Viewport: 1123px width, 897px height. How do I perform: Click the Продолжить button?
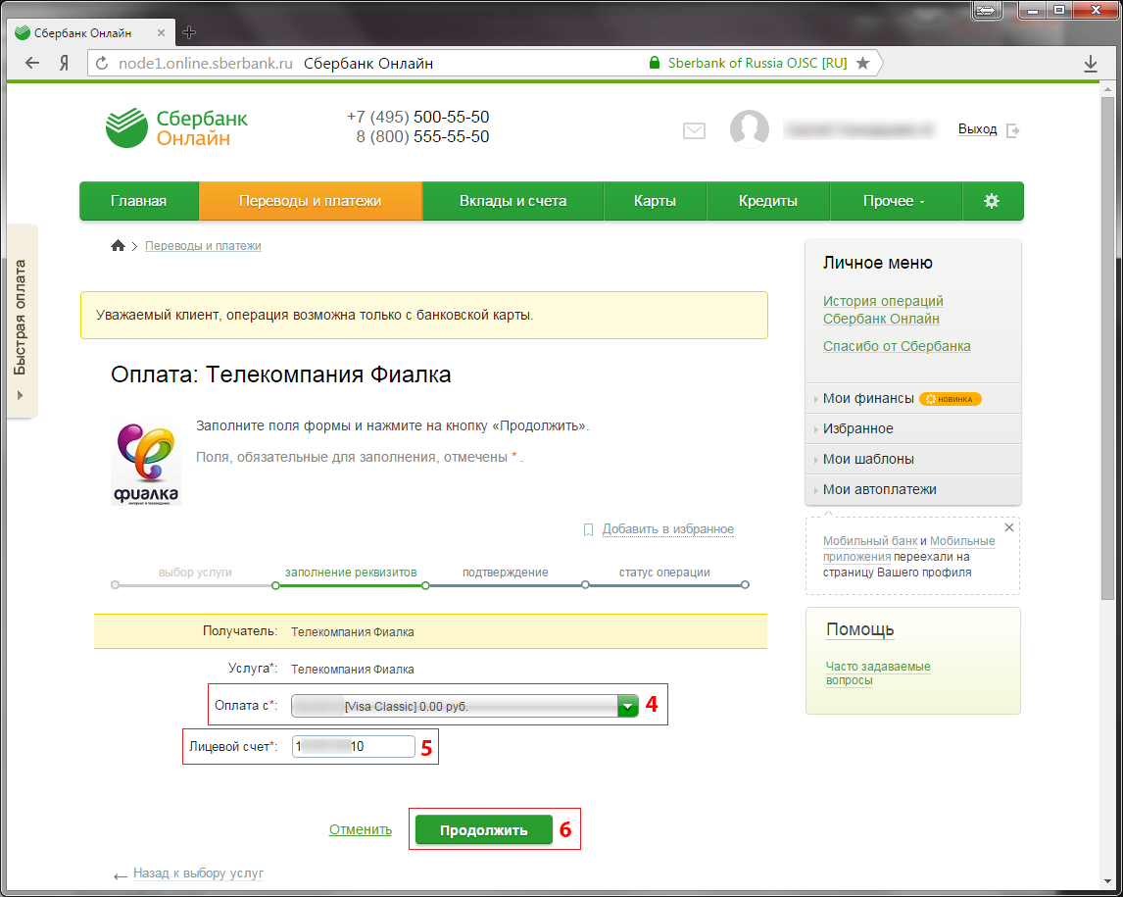pyautogui.click(x=483, y=829)
